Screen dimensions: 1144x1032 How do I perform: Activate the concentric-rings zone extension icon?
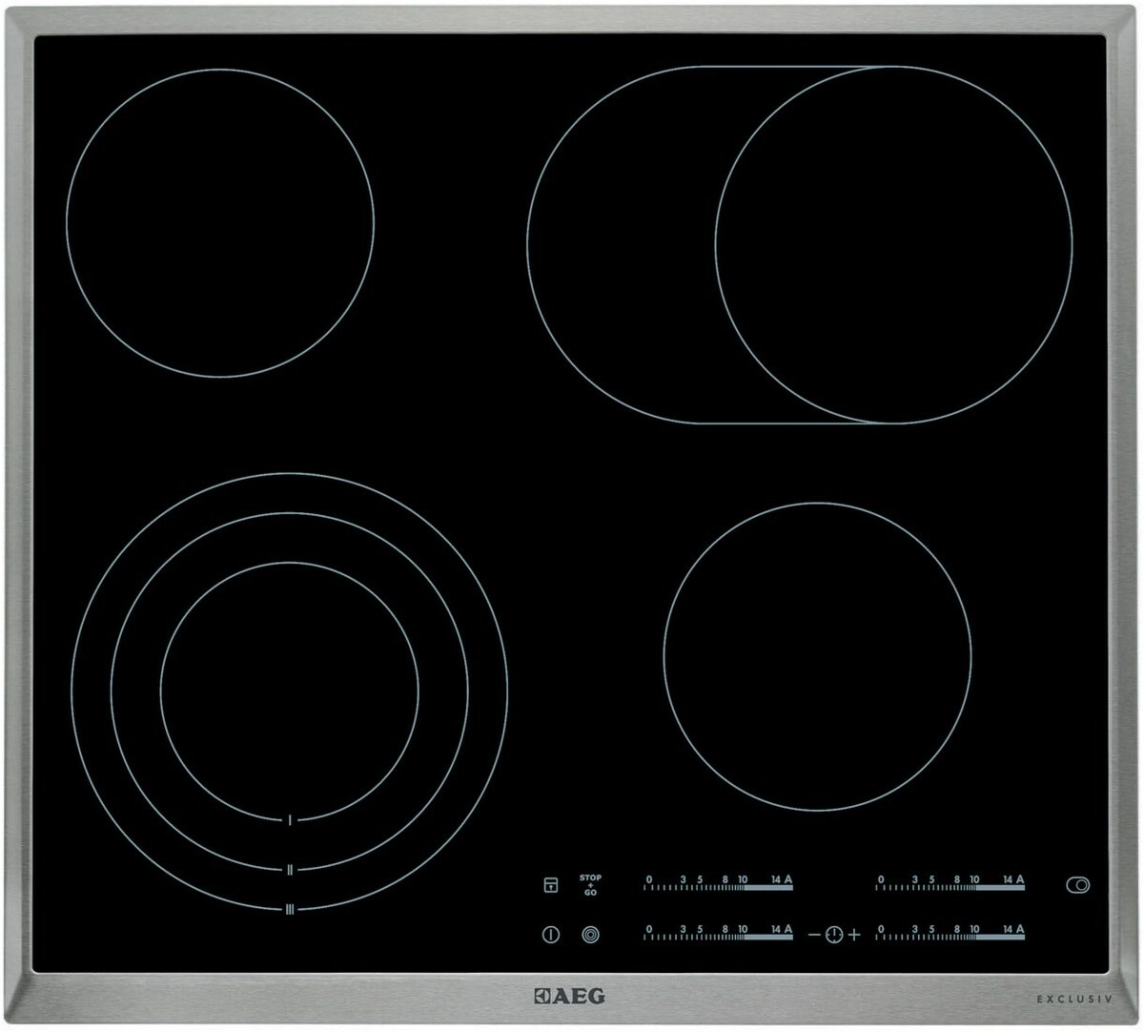coord(590,935)
